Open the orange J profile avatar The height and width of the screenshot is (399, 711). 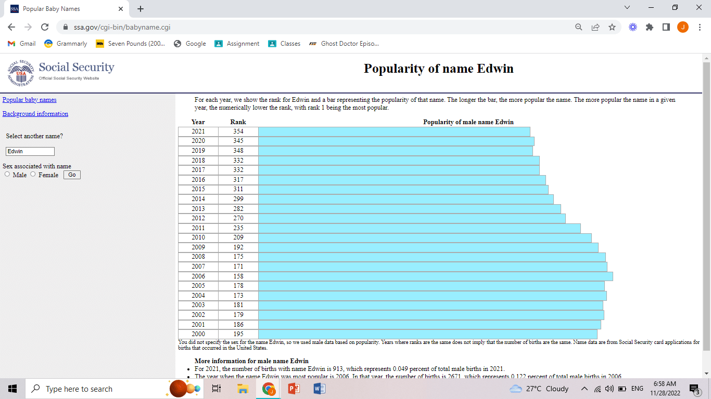pos(683,27)
